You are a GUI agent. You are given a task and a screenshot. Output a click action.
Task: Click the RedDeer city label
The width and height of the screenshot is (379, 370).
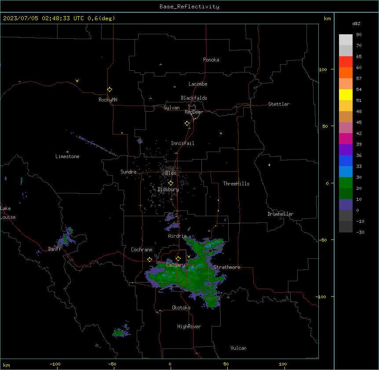[193, 112]
